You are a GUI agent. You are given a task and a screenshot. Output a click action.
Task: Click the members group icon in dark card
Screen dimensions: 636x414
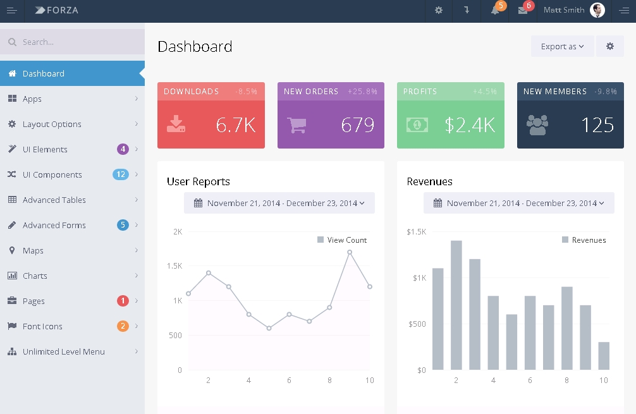click(x=537, y=125)
